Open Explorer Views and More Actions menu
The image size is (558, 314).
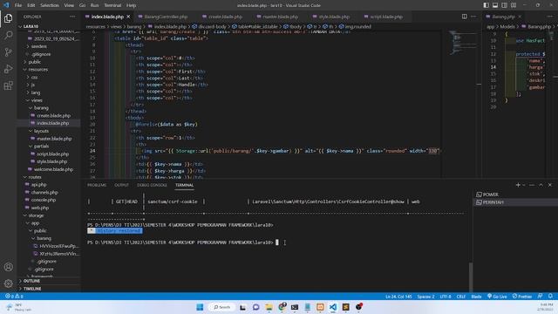[72, 17]
